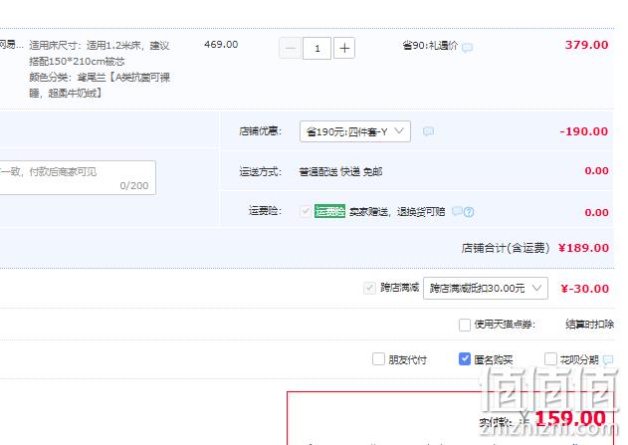Click the question mark help icon for 运费险
The image size is (628, 445).
click(x=469, y=212)
